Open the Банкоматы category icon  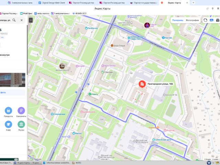click(x=21, y=111)
